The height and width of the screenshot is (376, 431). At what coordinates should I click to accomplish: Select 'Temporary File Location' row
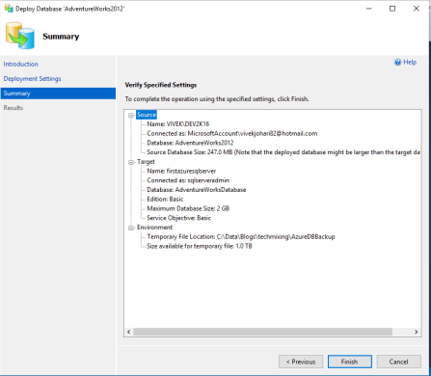(241, 237)
